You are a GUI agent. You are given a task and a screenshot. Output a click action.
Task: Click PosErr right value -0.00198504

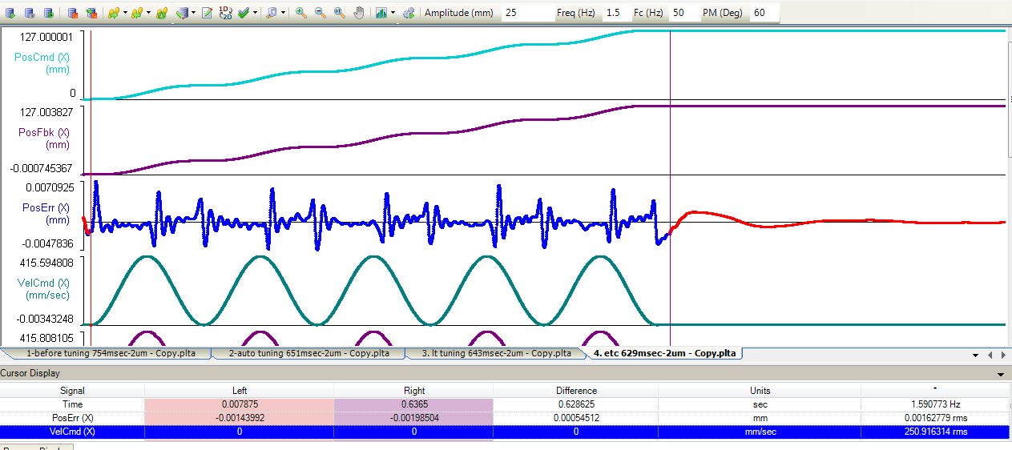pyautogui.click(x=413, y=418)
